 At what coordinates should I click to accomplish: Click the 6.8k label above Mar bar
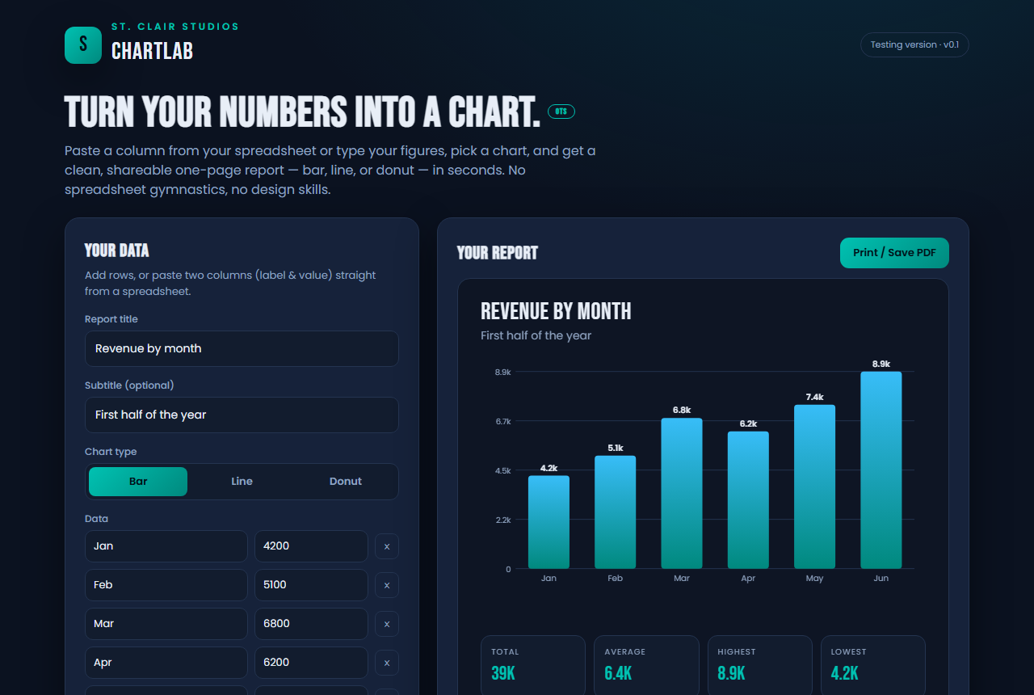point(682,410)
